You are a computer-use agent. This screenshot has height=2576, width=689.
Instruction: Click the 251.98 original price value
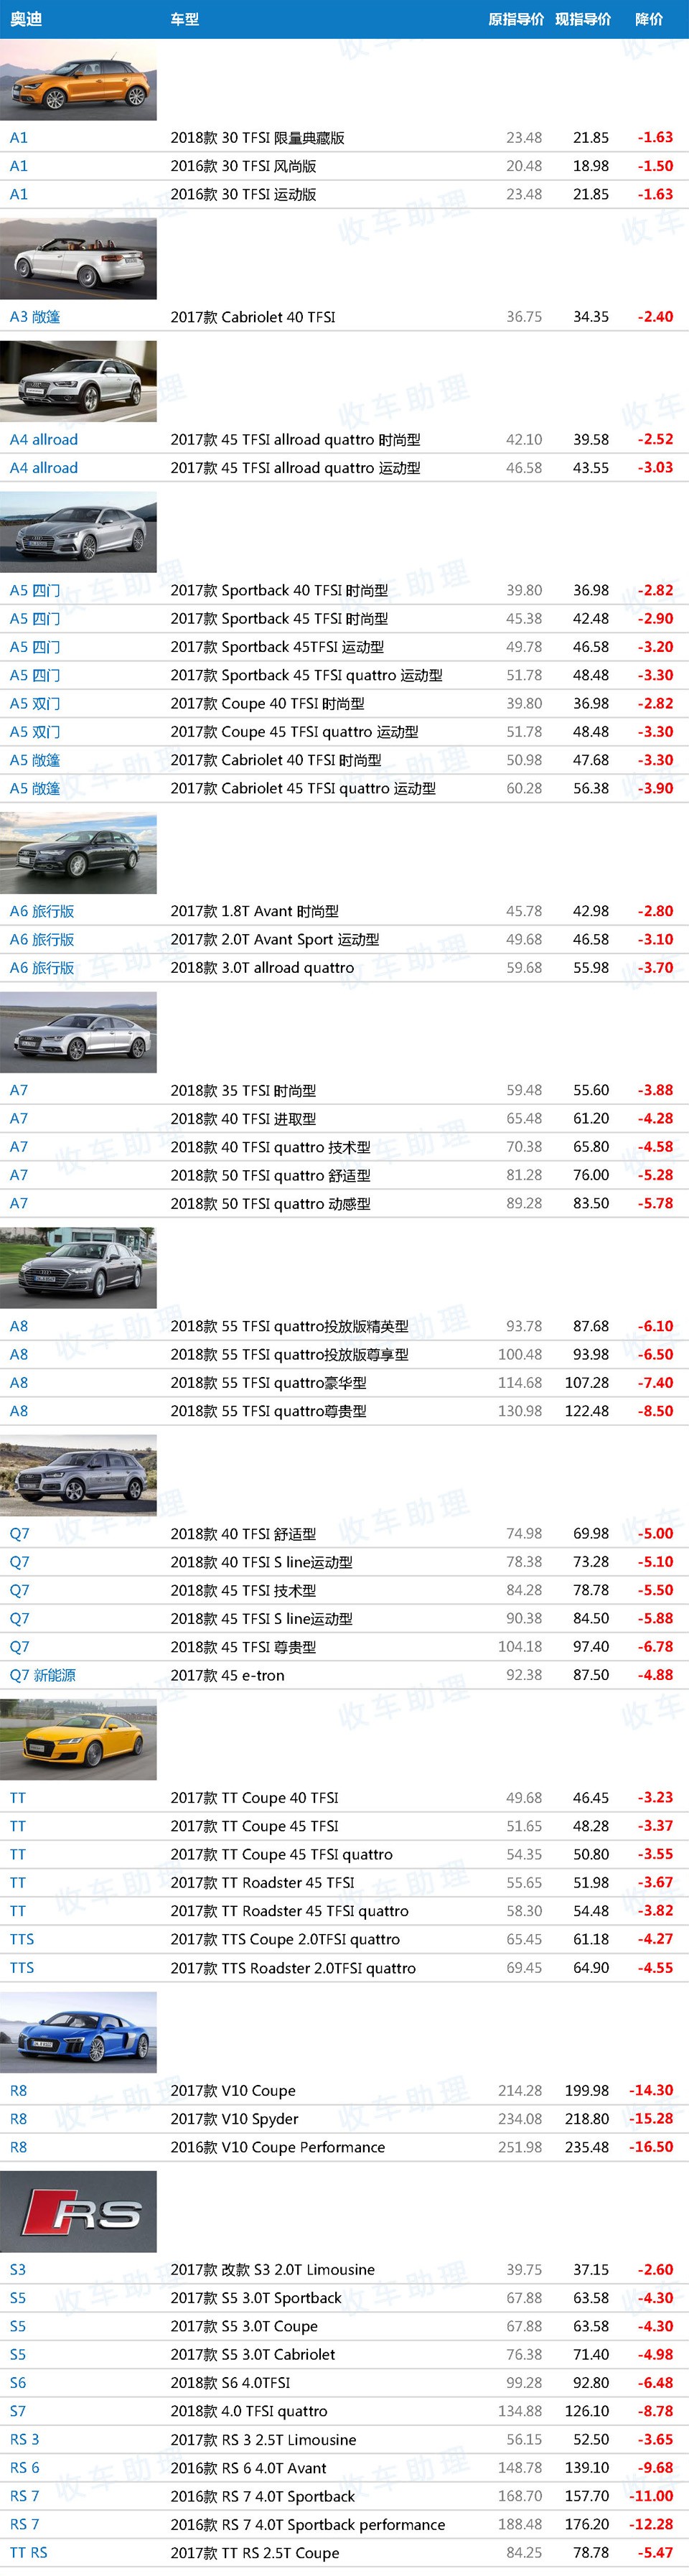click(520, 2147)
